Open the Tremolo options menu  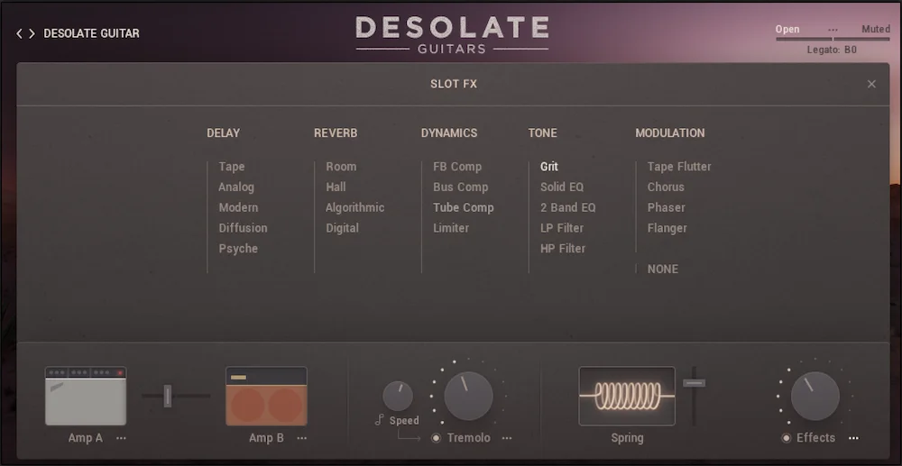coord(506,438)
